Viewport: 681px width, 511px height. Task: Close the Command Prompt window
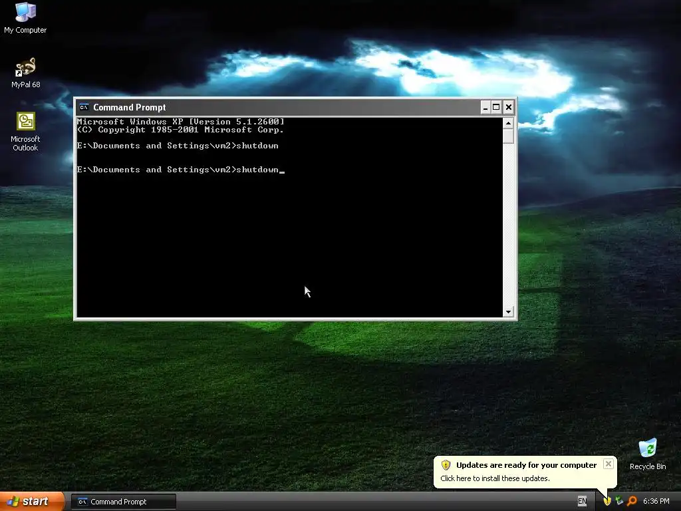pos(509,107)
